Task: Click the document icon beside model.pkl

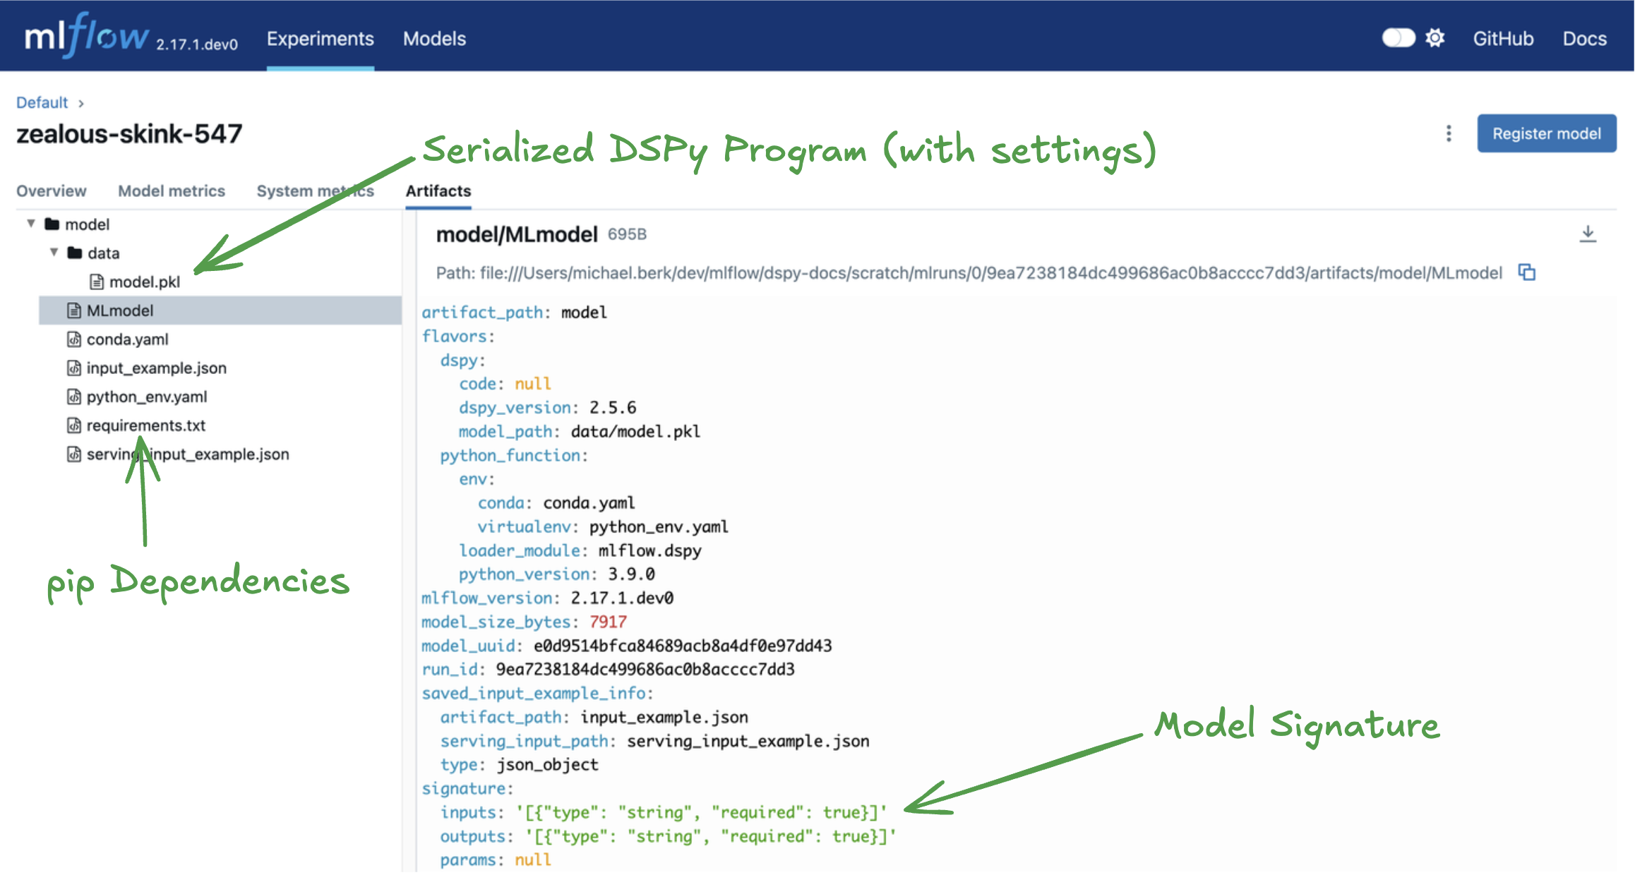Action: coord(96,281)
